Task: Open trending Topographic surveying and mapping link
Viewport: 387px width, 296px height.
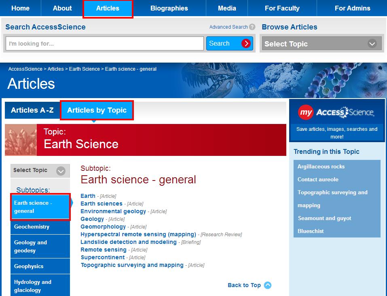Action: tap(332, 199)
